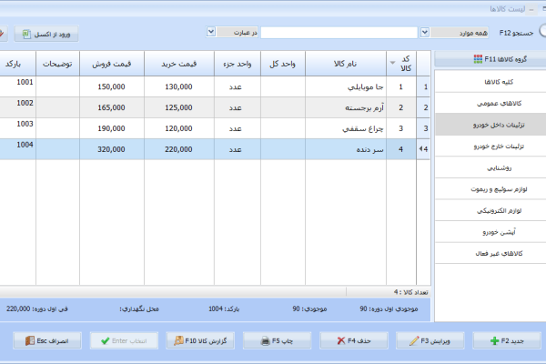The image size is (546, 364).
Task: Click the واحد جزء column header
Action: point(238,64)
